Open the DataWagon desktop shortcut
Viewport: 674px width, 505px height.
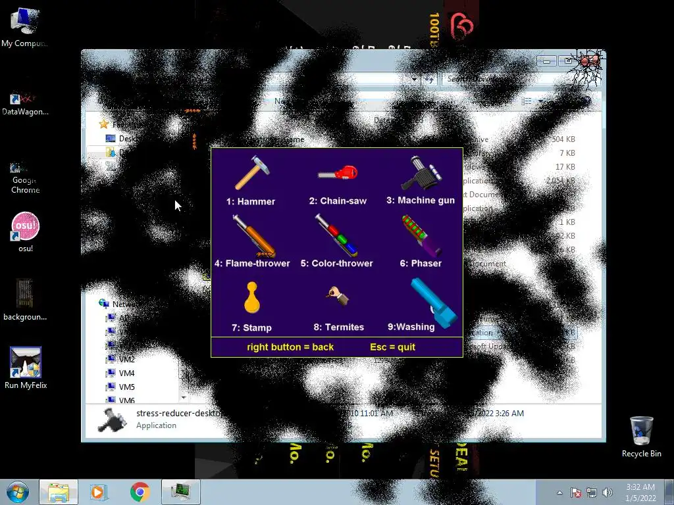point(25,105)
